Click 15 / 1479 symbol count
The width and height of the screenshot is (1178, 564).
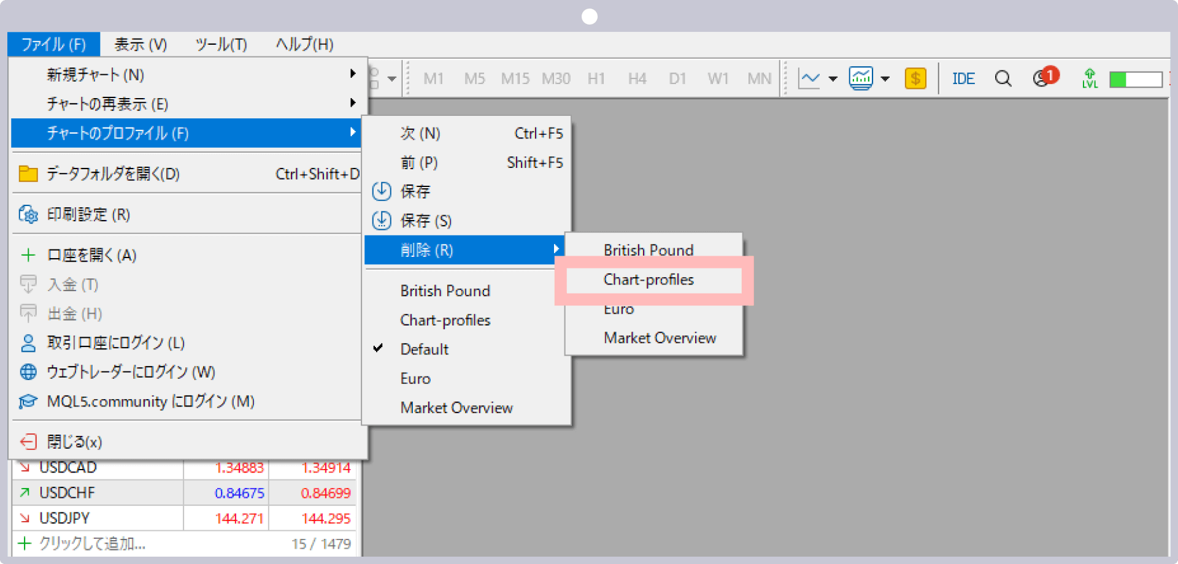(x=321, y=544)
